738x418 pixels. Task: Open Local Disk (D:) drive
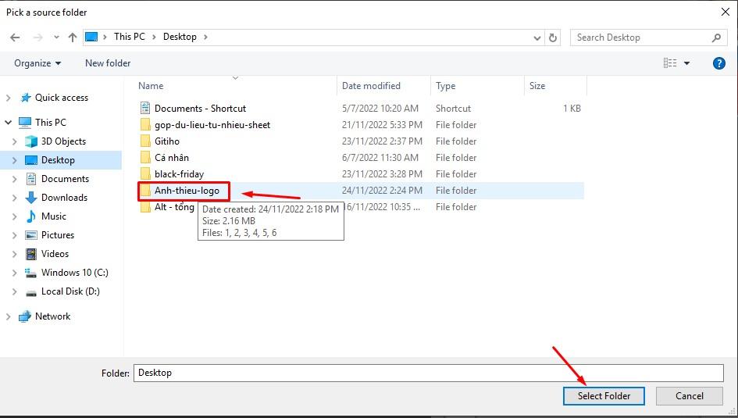[70, 291]
